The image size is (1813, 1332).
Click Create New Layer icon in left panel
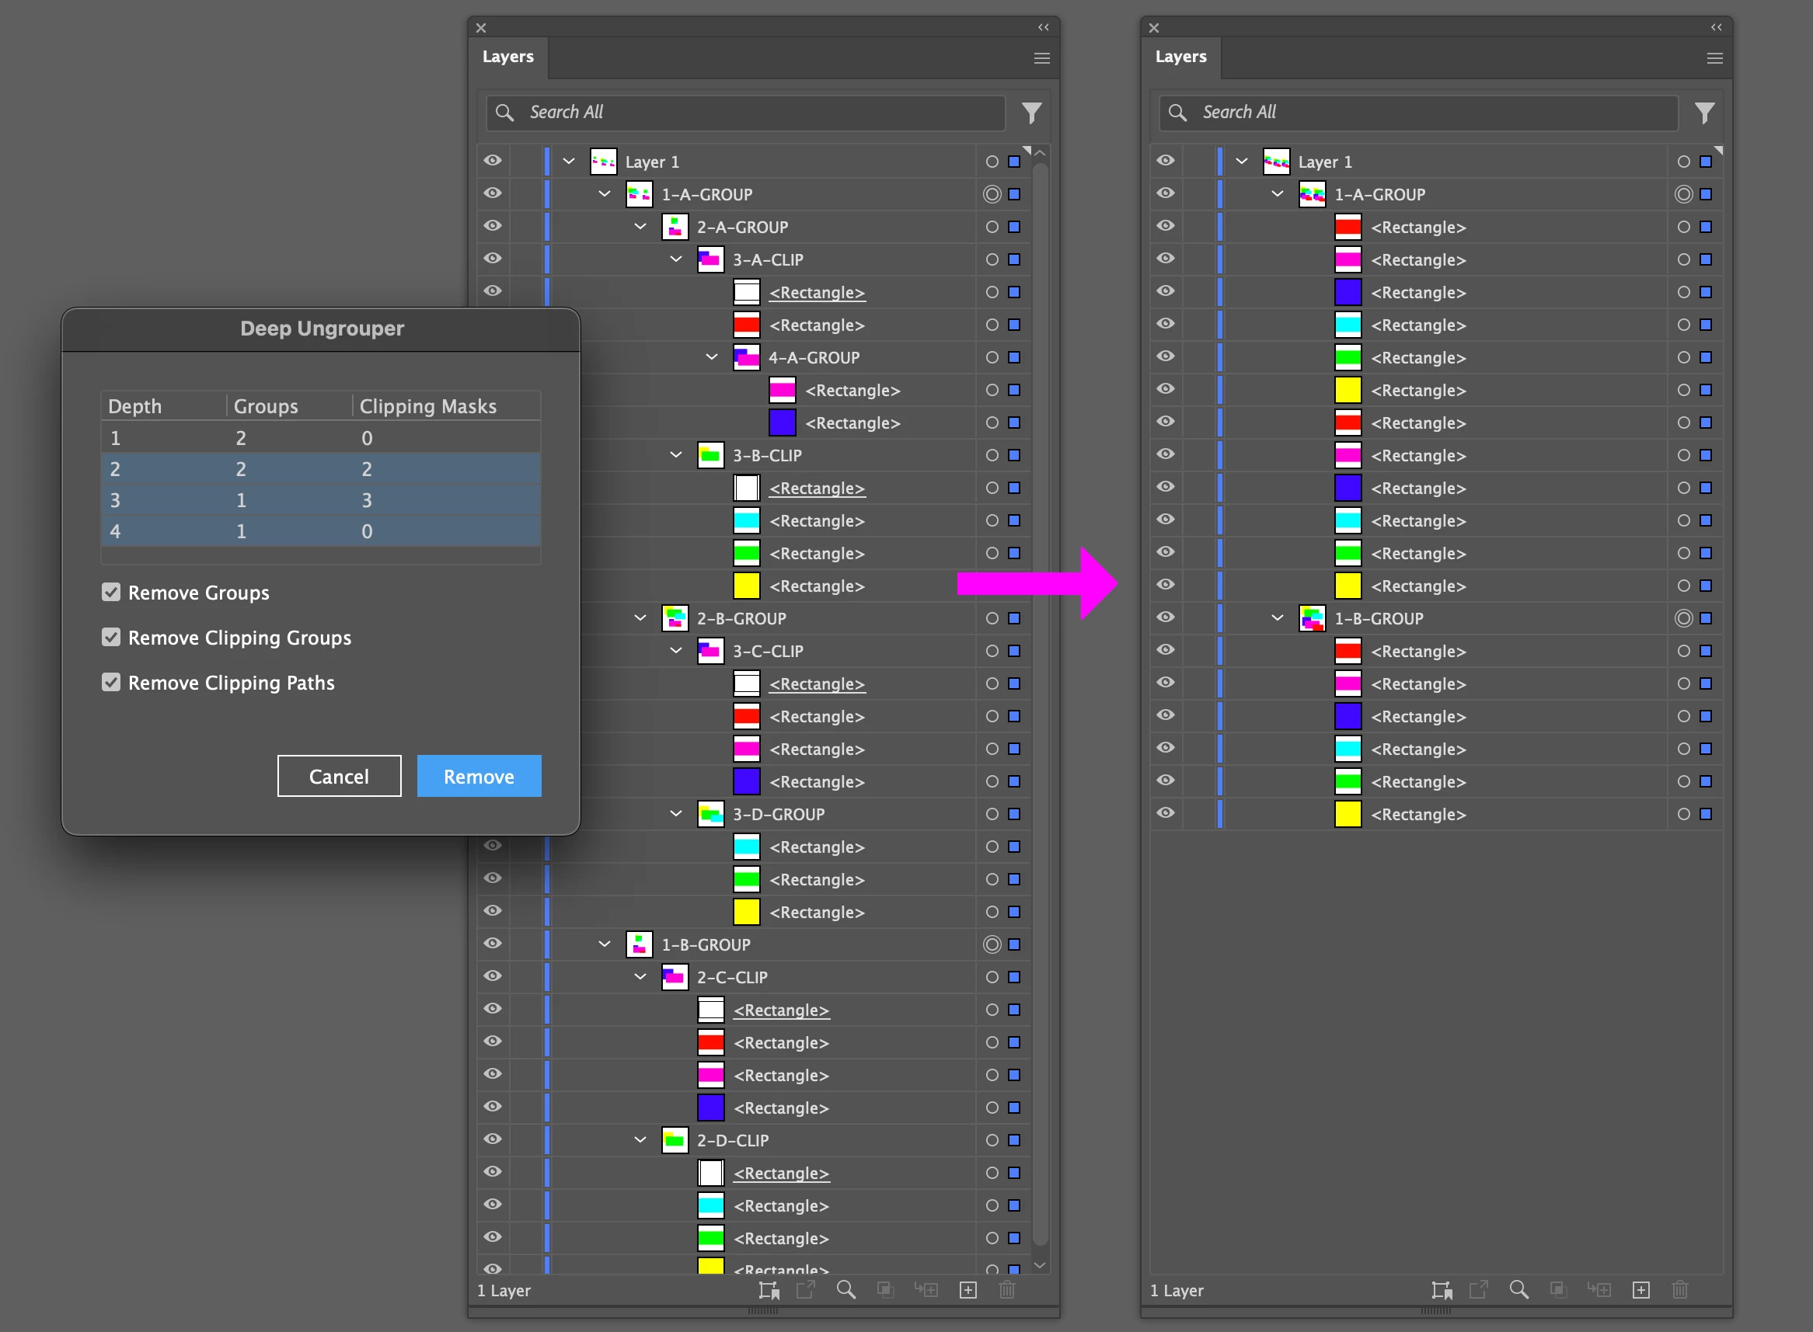coord(968,1290)
